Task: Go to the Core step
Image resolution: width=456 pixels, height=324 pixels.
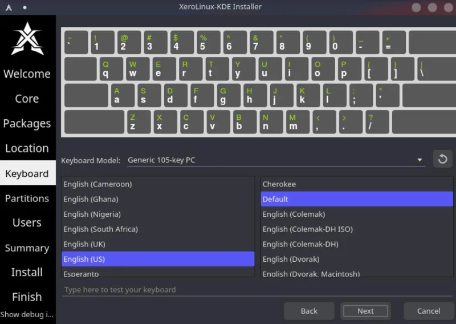Action: click(x=27, y=98)
